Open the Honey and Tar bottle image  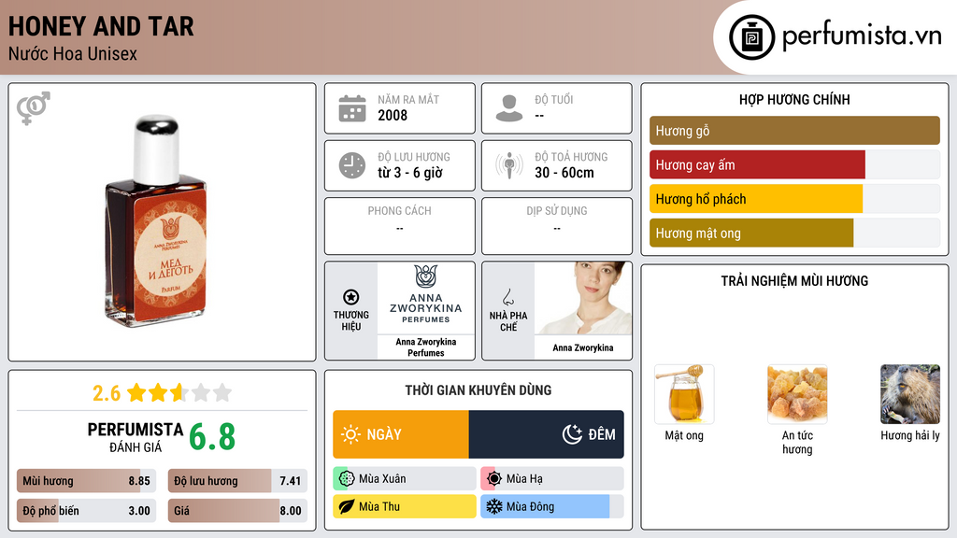click(x=156, y=220)
